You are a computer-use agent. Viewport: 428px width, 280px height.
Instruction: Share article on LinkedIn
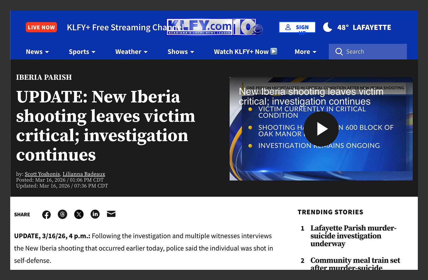coord(95,214)
